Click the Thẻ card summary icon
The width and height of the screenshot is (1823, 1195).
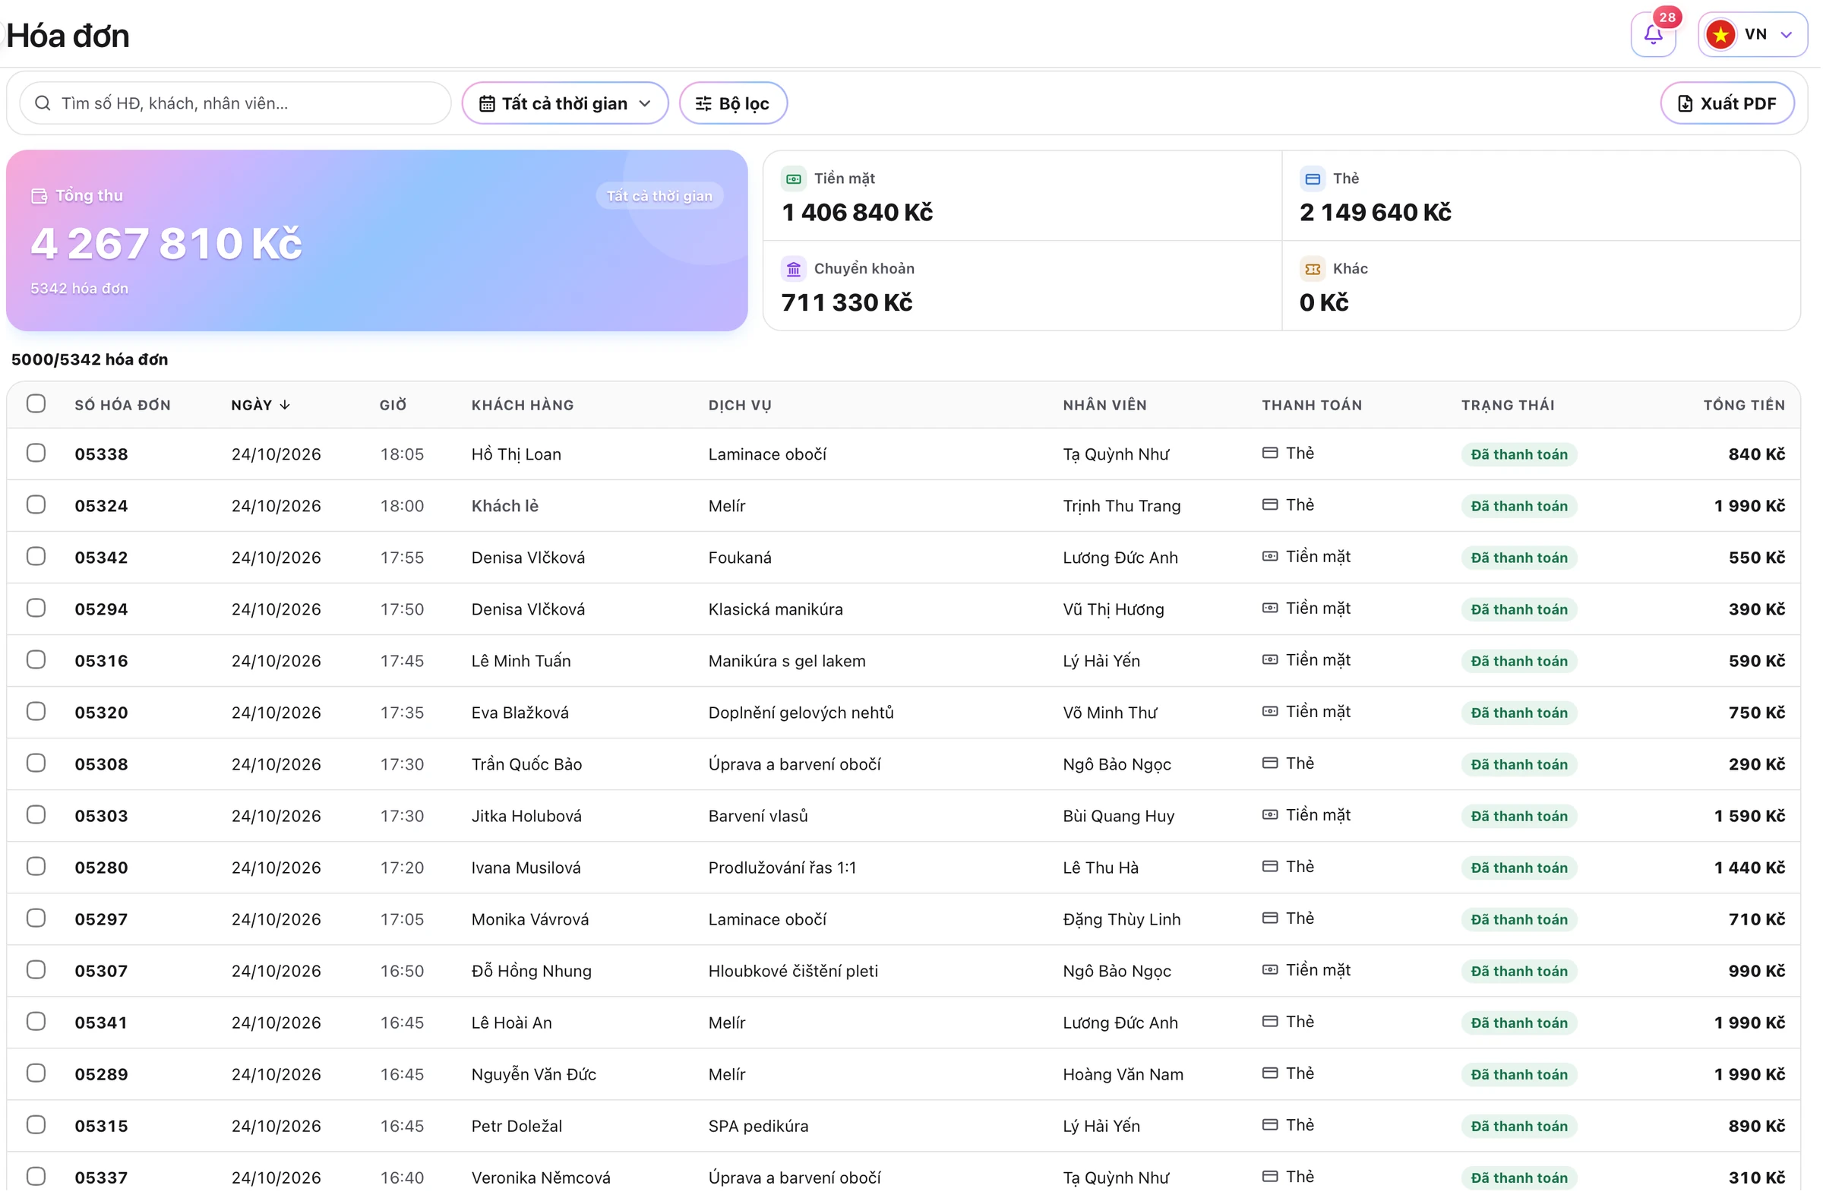(x=1313, y=179)
